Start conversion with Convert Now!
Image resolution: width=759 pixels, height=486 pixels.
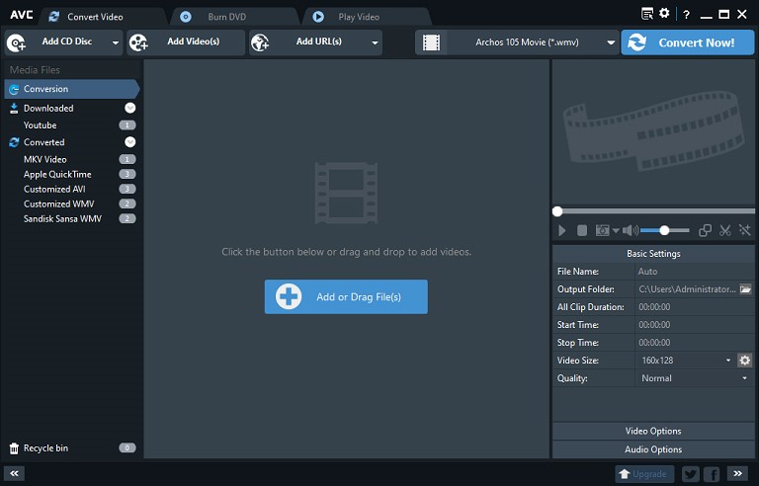point(688,42)
